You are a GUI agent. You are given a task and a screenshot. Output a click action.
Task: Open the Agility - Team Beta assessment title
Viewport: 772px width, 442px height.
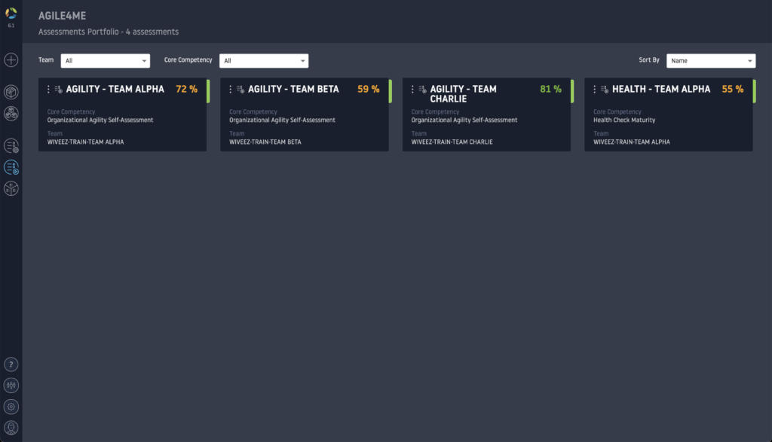click(x=293, y=89)
